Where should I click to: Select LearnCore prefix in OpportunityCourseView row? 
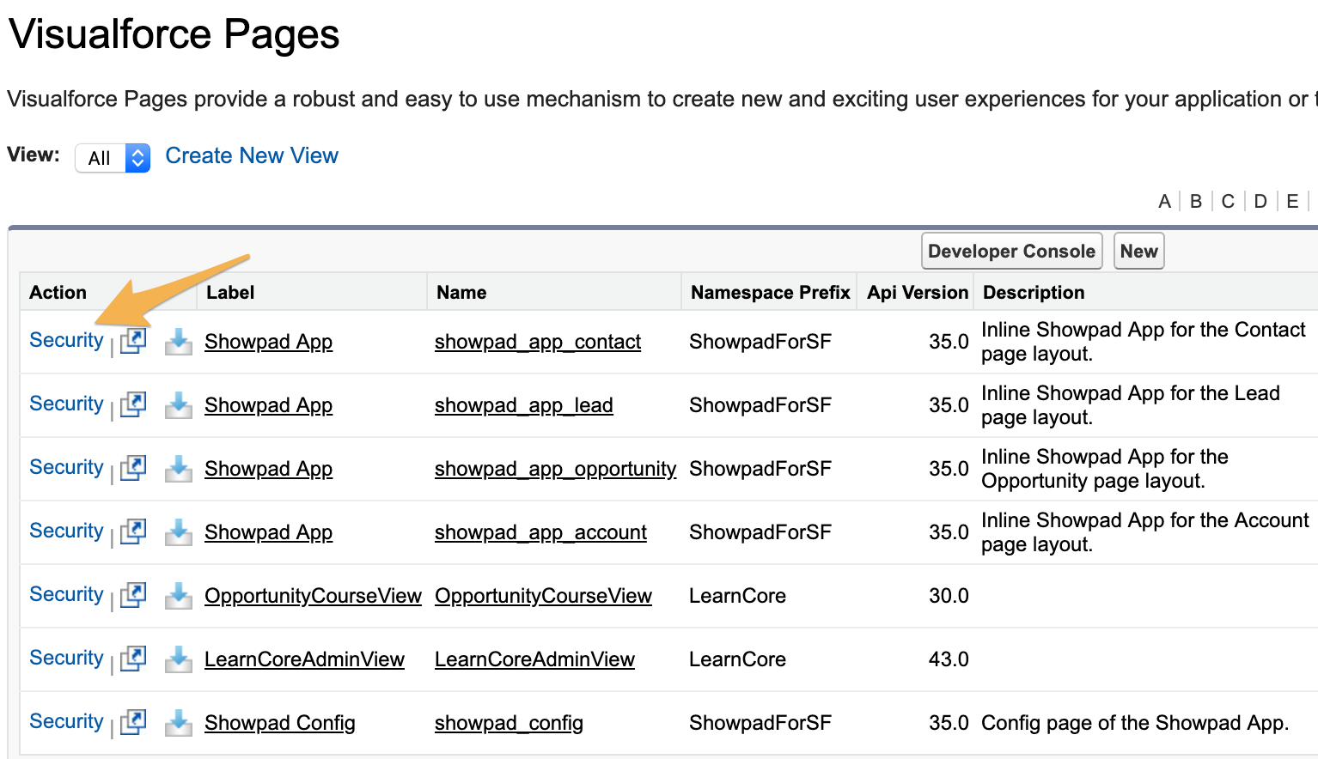coord(737,596)
